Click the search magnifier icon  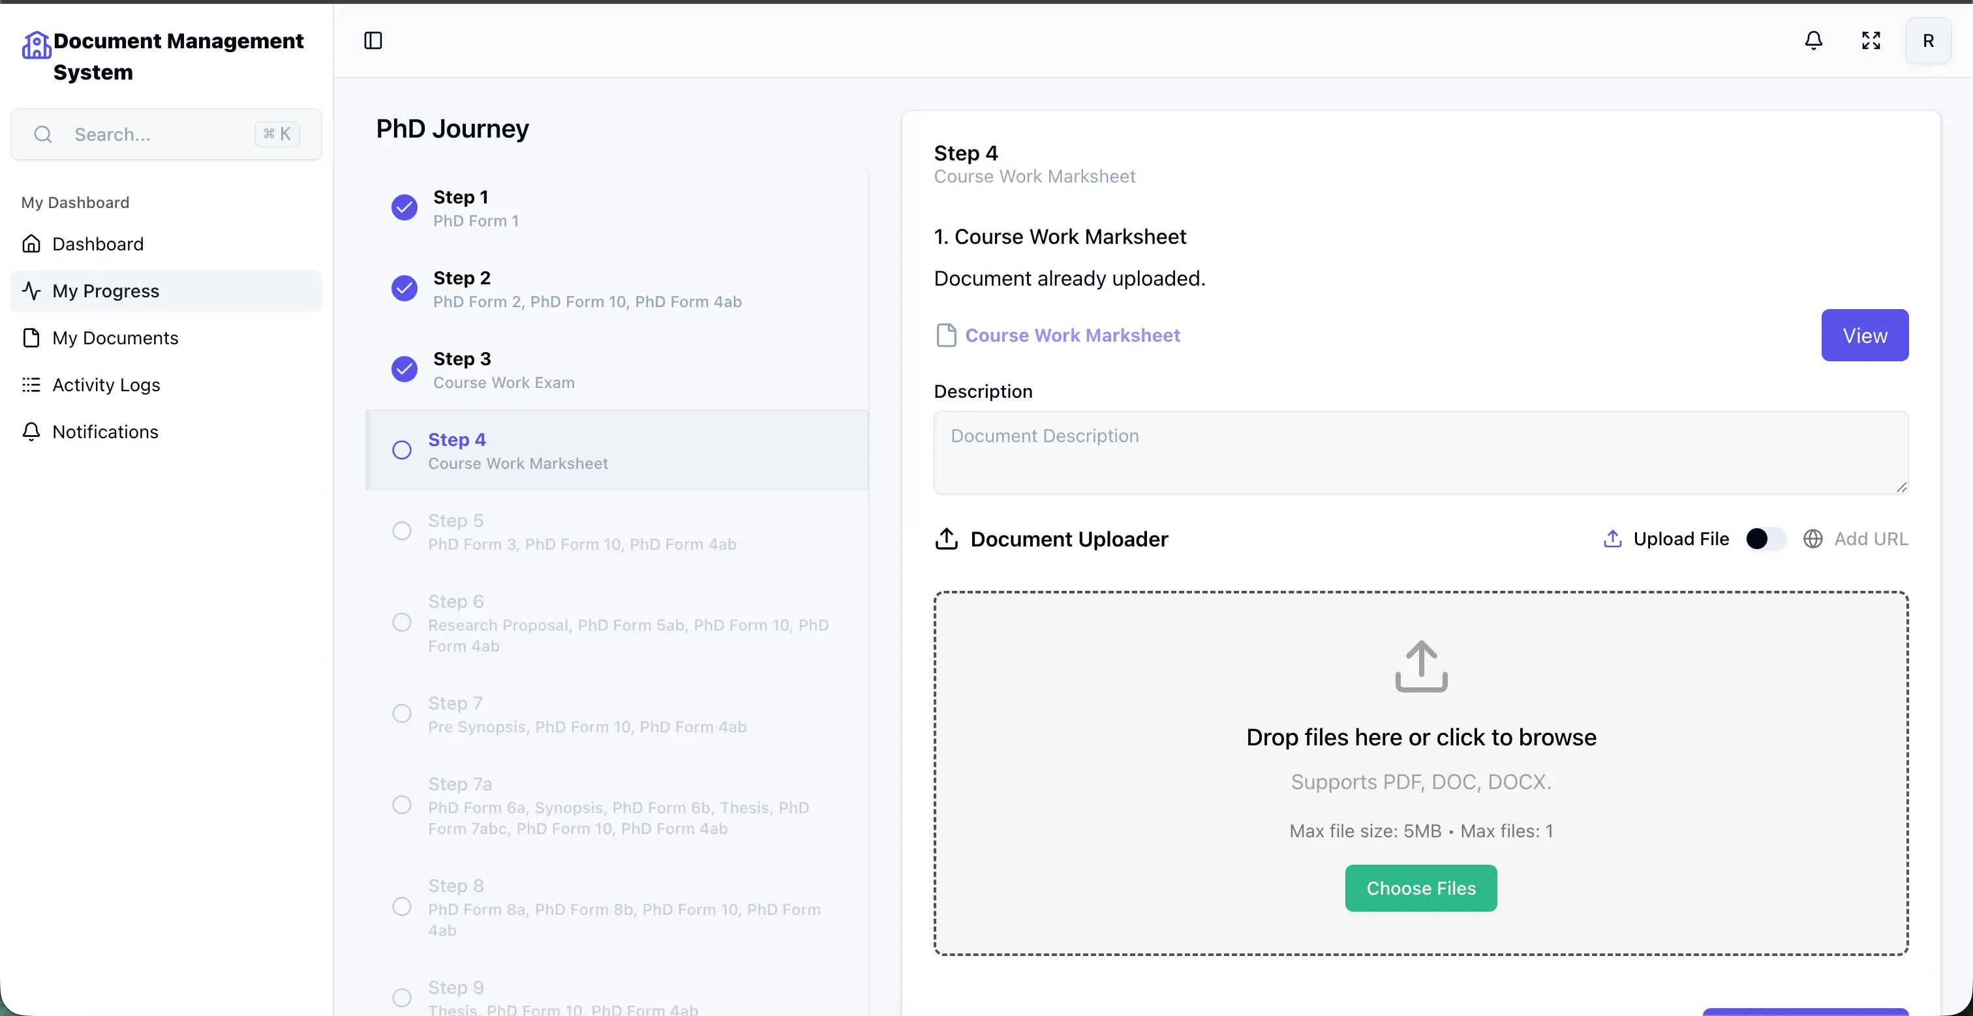point(43,135)
